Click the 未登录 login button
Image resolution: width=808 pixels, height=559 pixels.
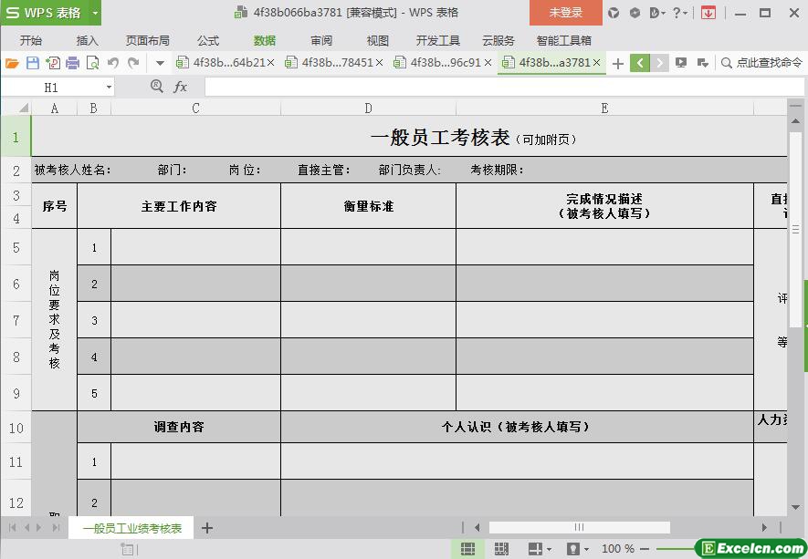tap(565, 13)
